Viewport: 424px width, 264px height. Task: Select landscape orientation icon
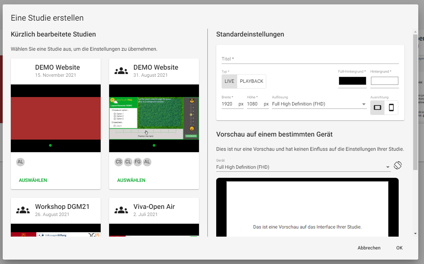point(377,107)
